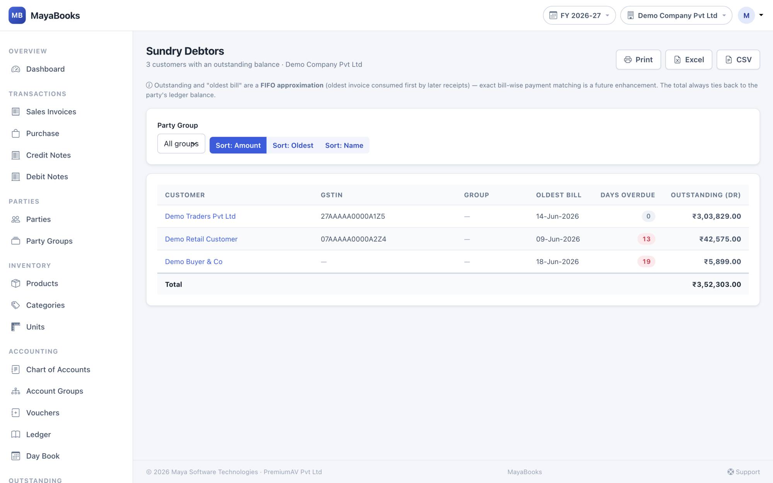Click the M user avatar

(x=746, y=15)
